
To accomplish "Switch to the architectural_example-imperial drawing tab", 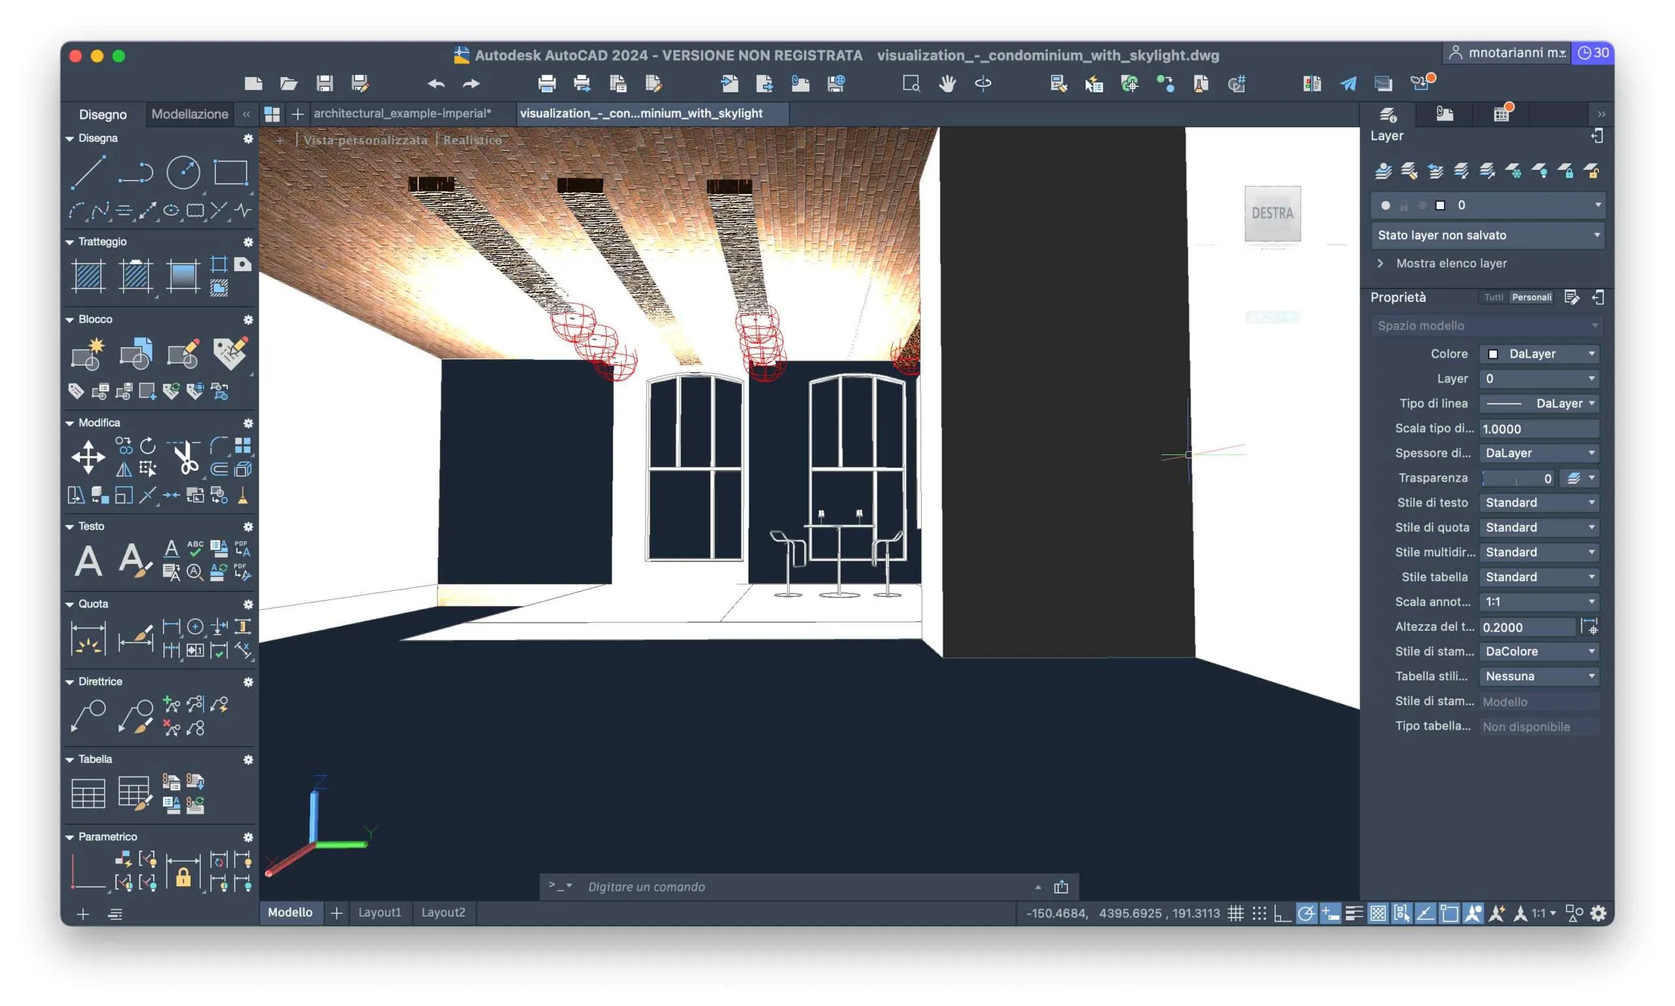I will (x=403, y=114).
